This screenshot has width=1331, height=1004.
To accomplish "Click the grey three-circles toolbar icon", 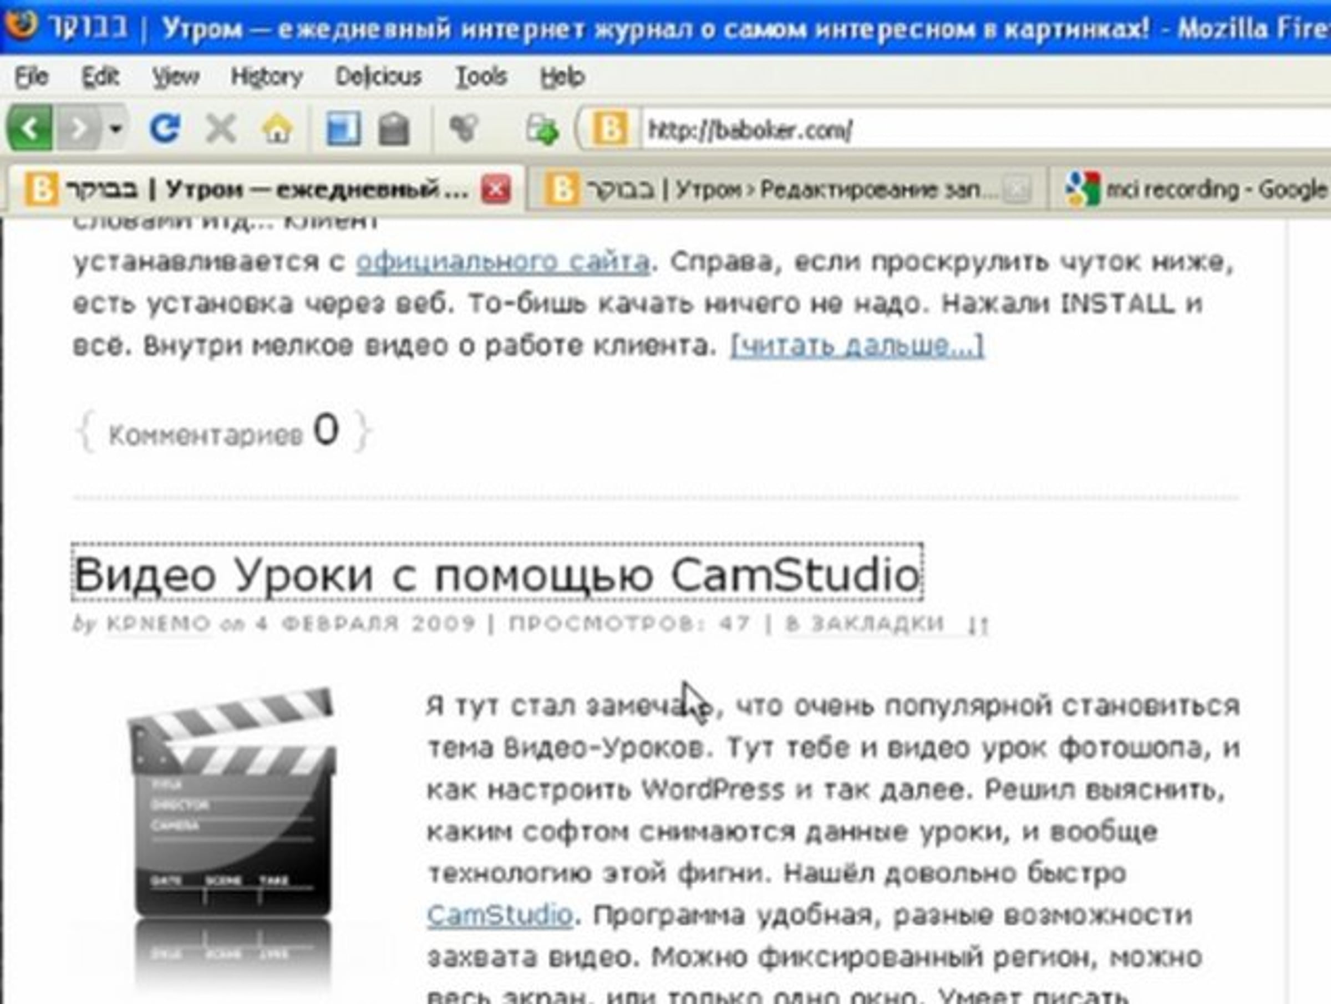I will point(463,128).
